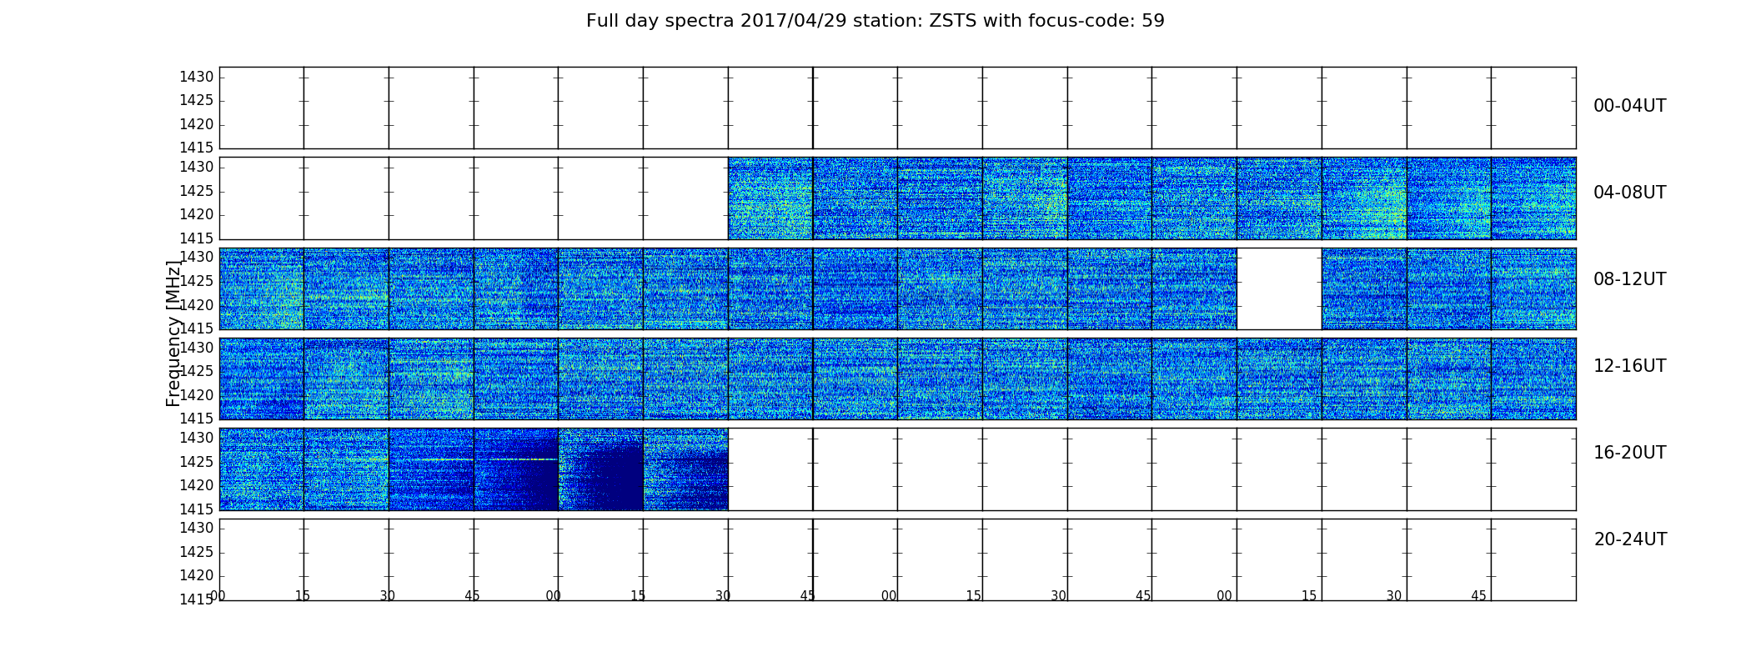Click the Frequency [MHz] axis label

click(173, 333)
